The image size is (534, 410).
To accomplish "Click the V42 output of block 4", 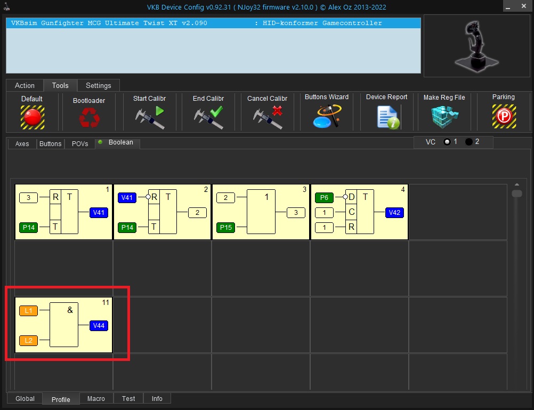I will (395, 212).
